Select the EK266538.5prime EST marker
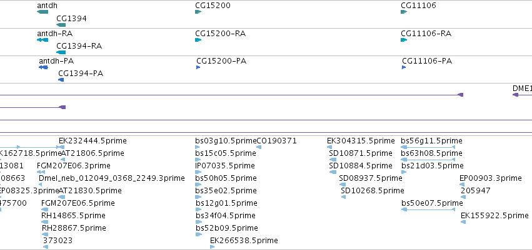Screen dimensions: 532x250 [x=213, y=247]
